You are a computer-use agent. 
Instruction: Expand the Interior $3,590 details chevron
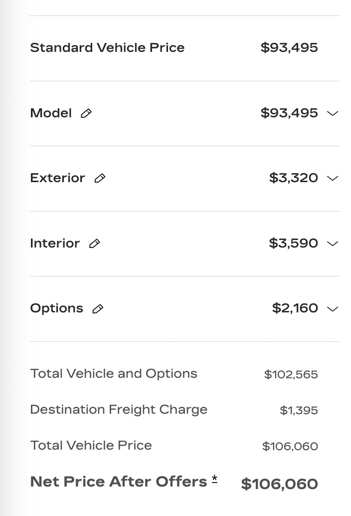pyautogui.click(x=333, y=244)
